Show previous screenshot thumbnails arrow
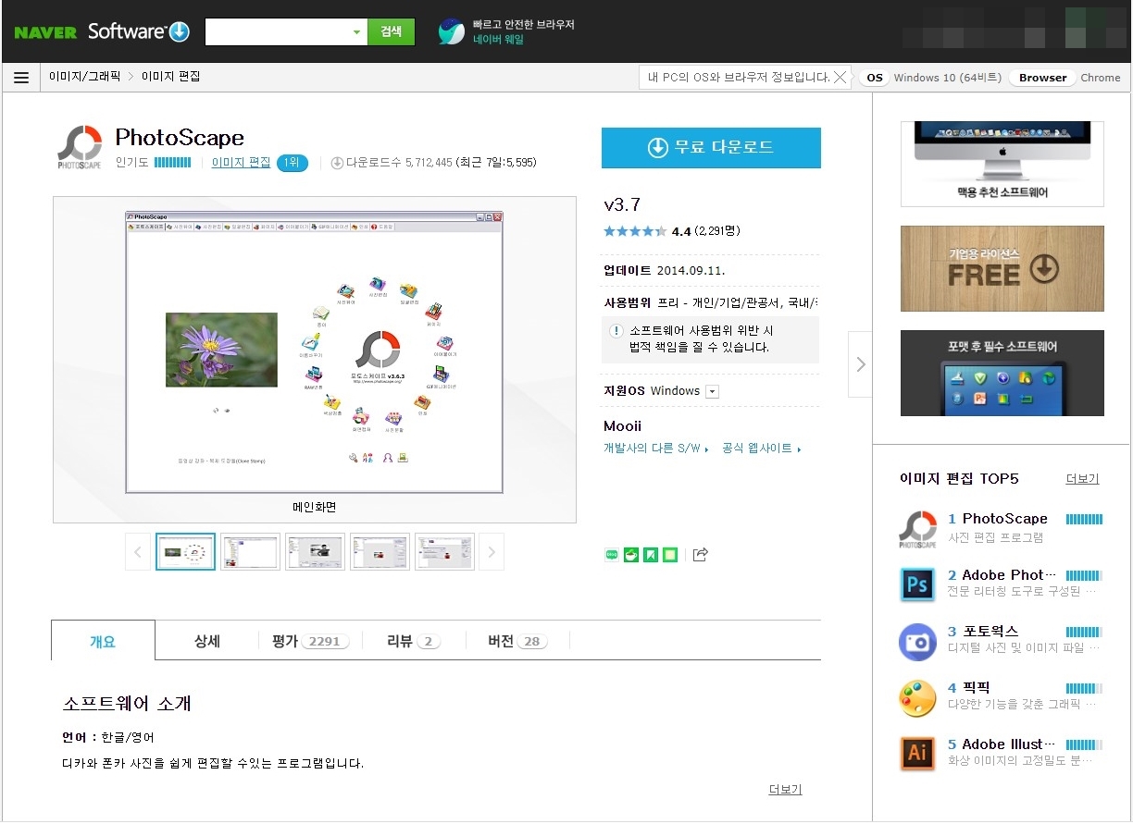1133x824 pixels. click(138, 552)
